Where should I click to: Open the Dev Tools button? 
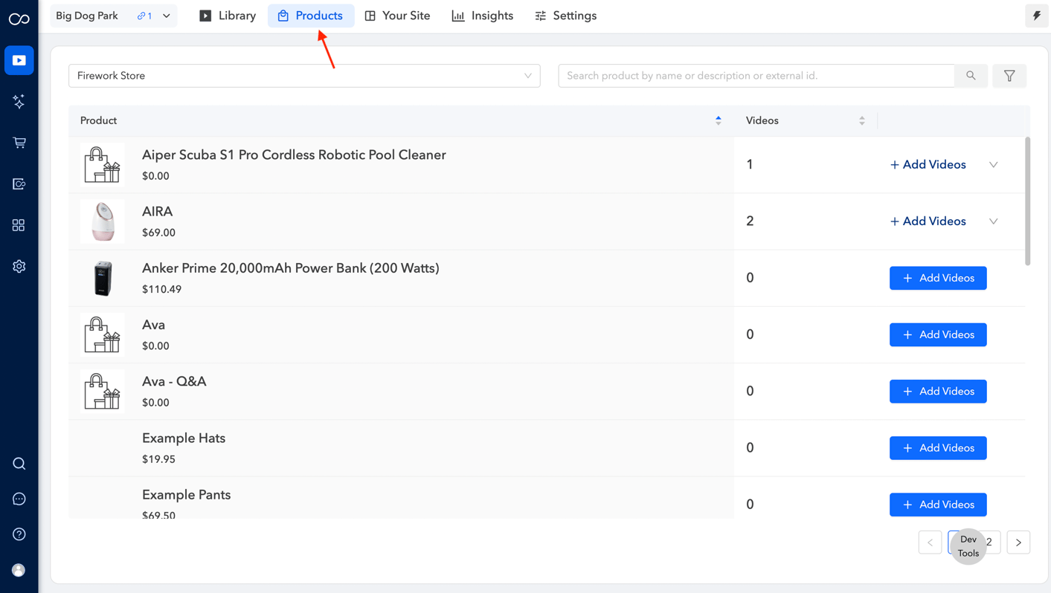tap(968, 546)
